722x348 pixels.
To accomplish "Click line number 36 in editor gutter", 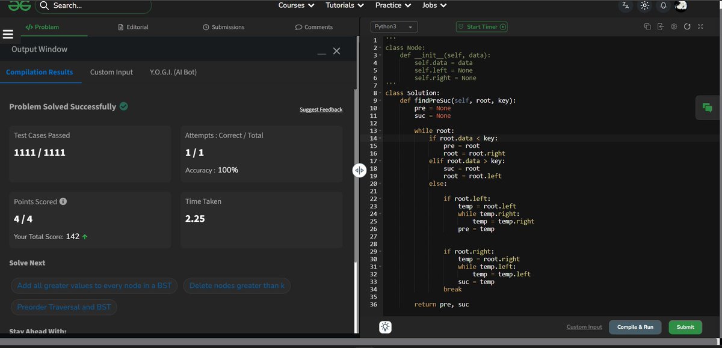I will 373,305.
